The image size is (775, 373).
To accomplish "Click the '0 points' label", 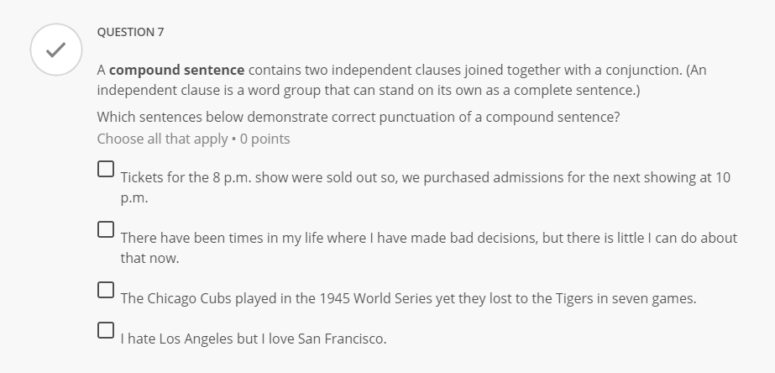I will pos(264,139).
